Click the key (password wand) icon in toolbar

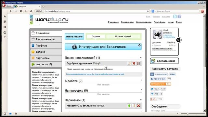pos(26,11)
